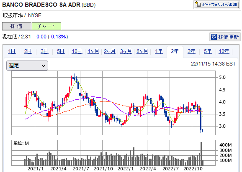This screenshot has width=242, height=172.
Task: Click the 5.0 price axis label
Action: click(x=222, y=77)
